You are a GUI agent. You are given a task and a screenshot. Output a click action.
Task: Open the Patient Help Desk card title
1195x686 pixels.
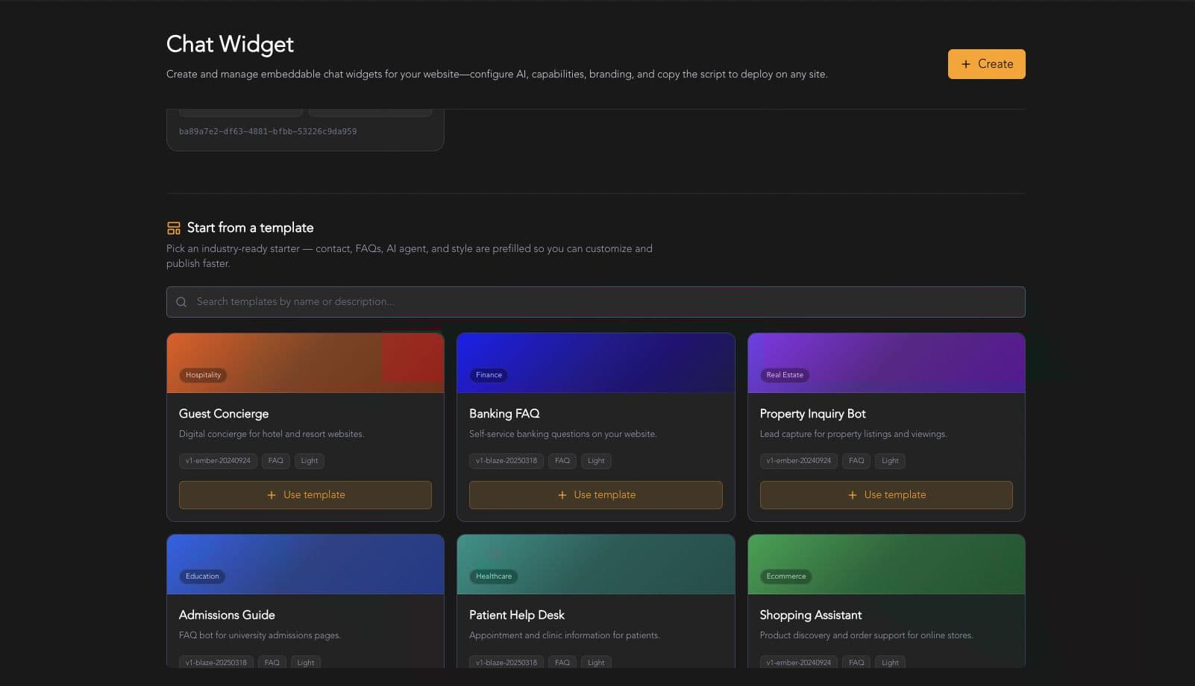tap(517, 615)
